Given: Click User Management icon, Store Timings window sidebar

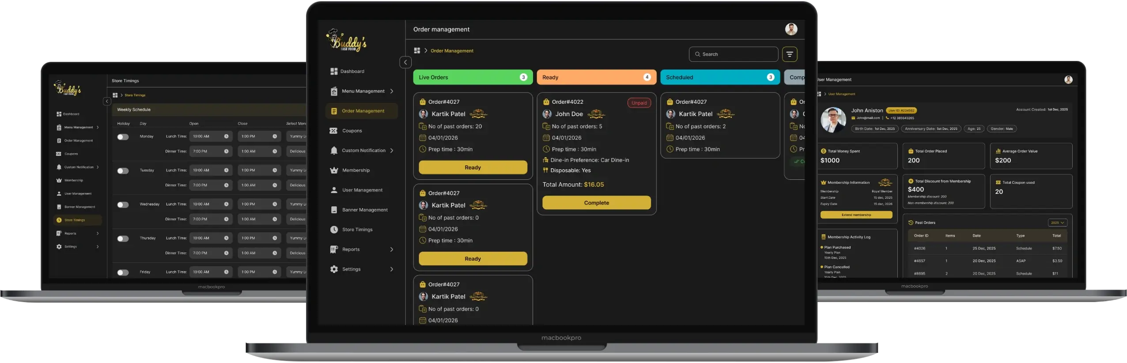Looking at the screenshot, I should 59,194.
